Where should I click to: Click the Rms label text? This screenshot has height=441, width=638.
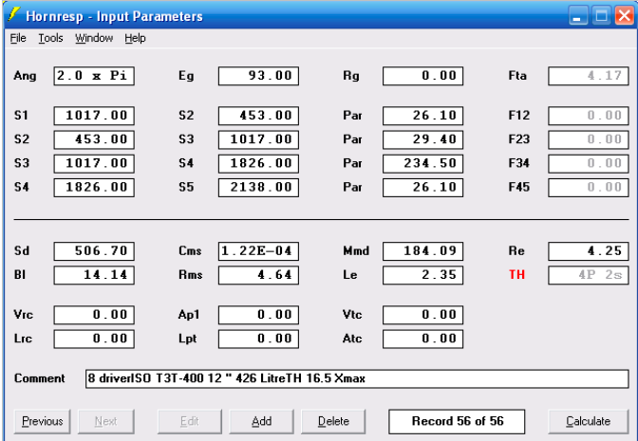tap(191, 275)
